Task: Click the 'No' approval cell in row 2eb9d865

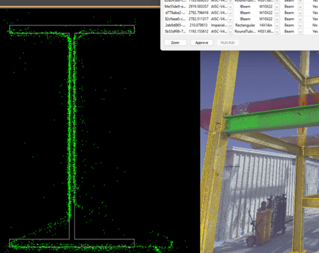Action: 315,25
